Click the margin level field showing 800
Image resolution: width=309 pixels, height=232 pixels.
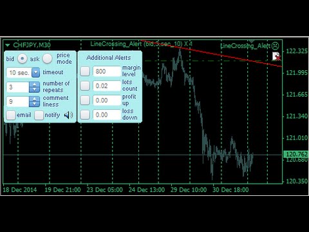point(107,72)
